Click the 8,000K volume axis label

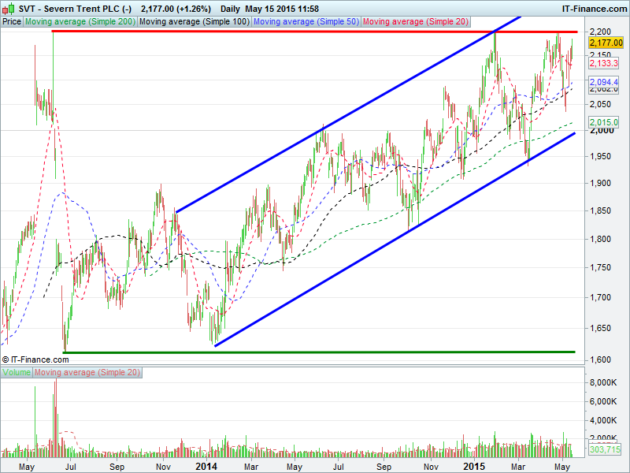(x=603, y=382)
